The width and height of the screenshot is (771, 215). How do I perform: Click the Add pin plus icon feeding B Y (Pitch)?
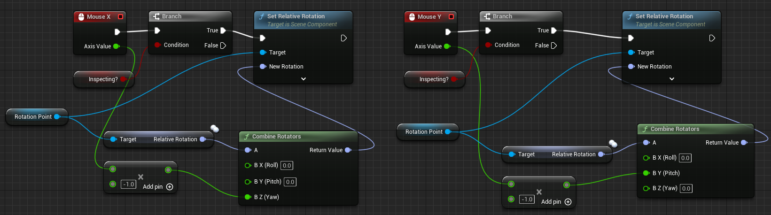pos(568,202)
